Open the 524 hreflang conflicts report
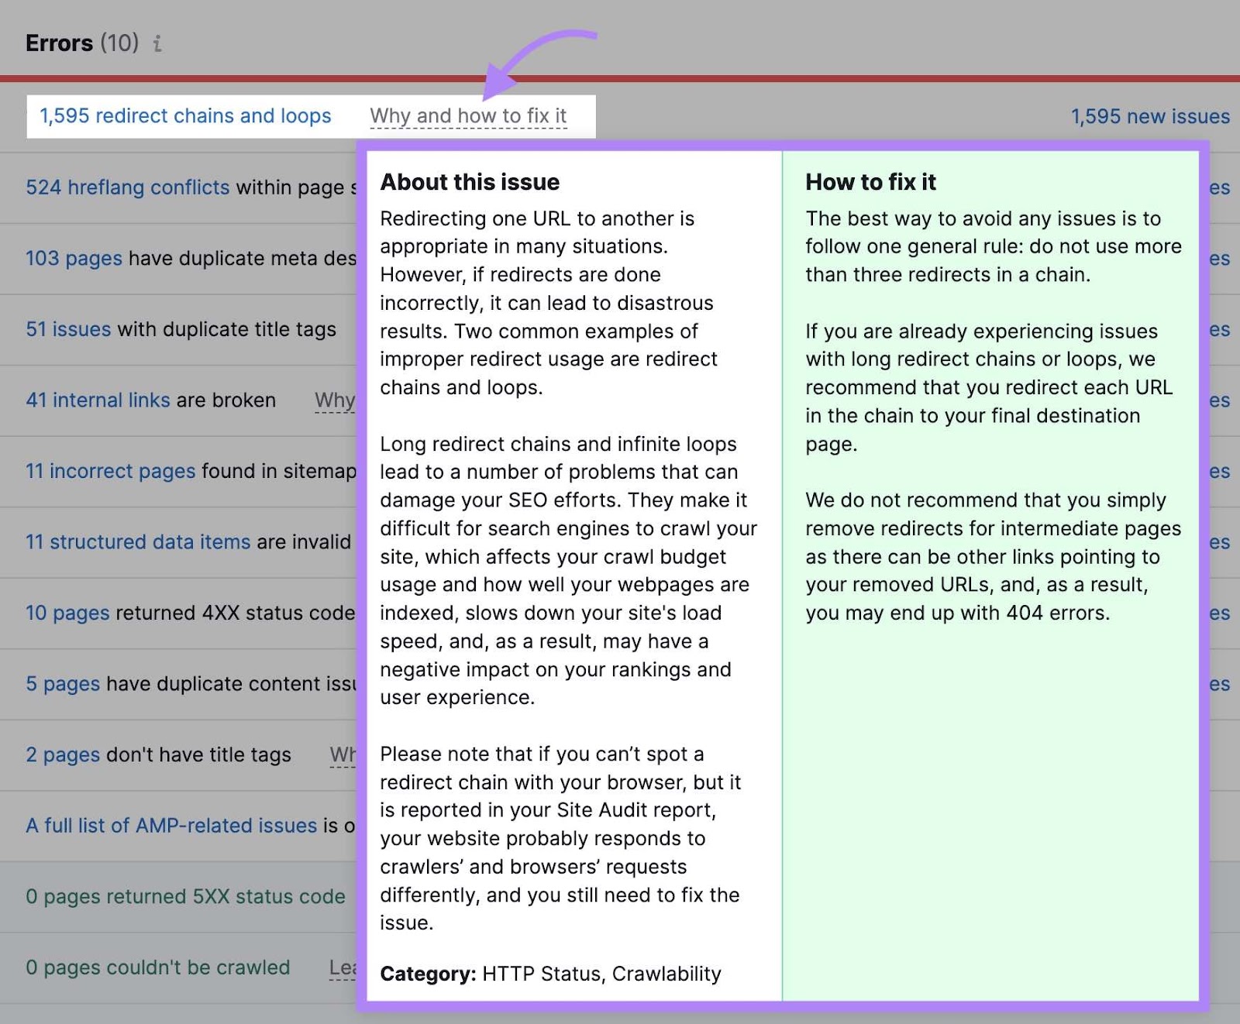1240x1024 pixels. [126, 187]
